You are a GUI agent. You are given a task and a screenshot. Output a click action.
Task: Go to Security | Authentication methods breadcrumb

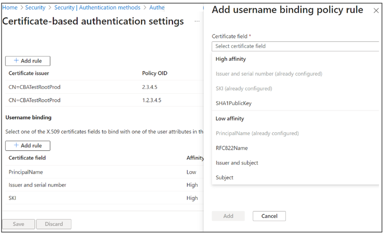point(97,7)
